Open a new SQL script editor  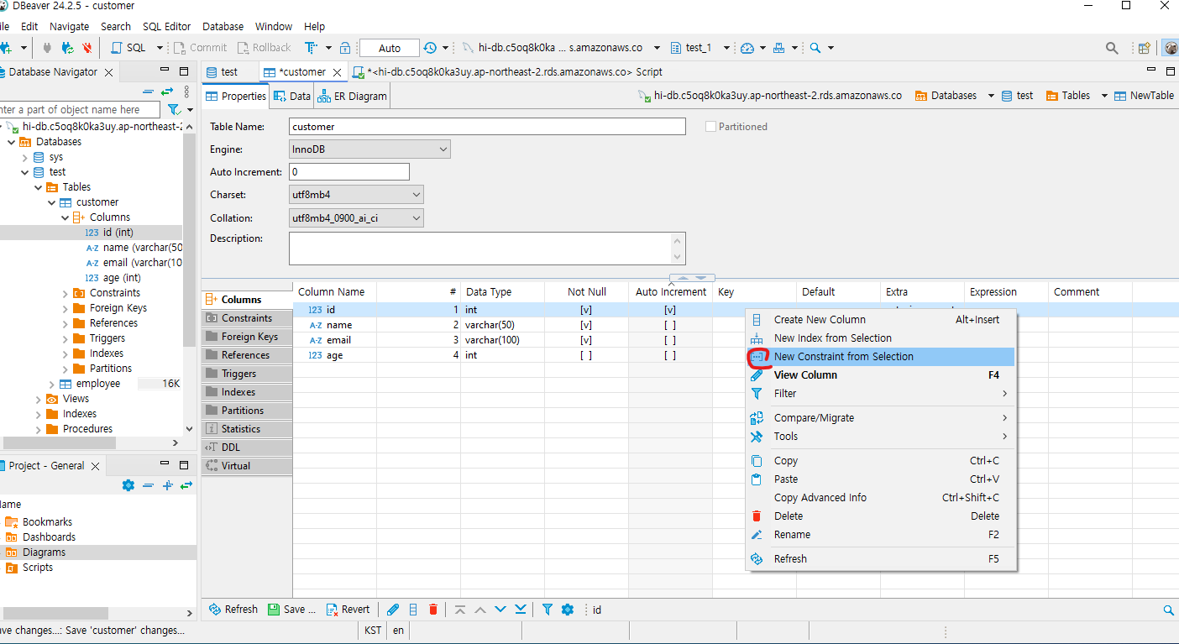point(129,48)
